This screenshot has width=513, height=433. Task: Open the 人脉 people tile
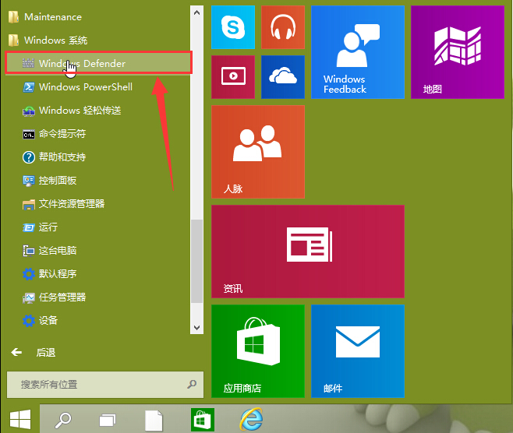coord(257,152)
